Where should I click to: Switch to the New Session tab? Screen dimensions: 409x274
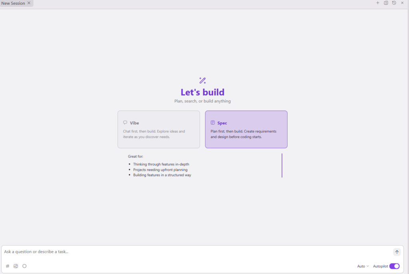(13, 3)
